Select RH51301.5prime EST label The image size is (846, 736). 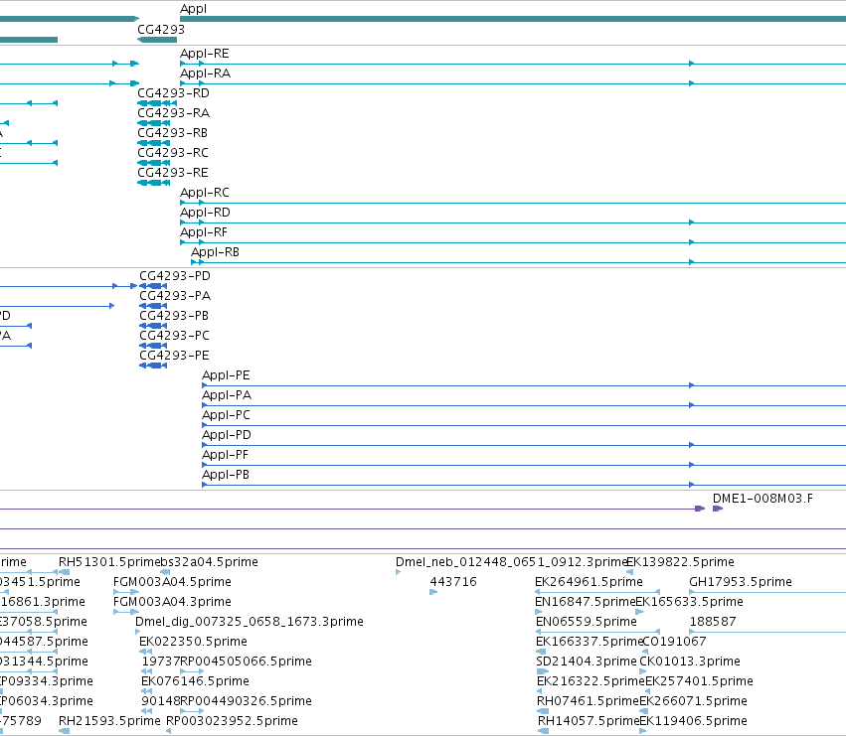pyautogui.click(x=109, y=562)
